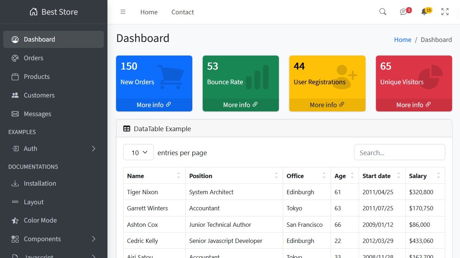Select Customers in the sidebar menu
The height and width of the screenshot is (258, 460).
point(54,95)
